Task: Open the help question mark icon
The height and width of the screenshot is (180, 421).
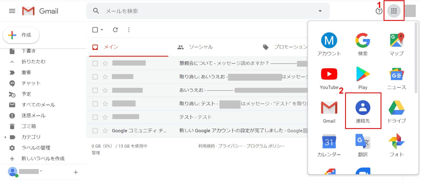Action: (379, 11)
